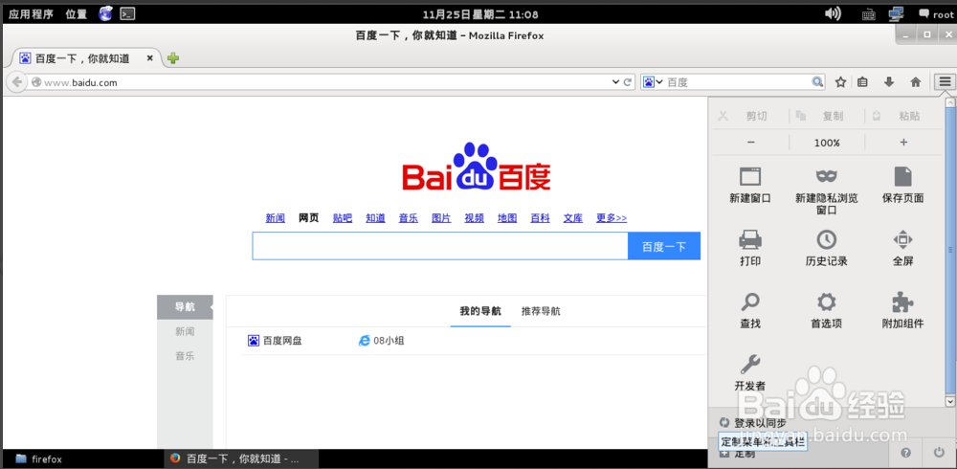Screen dimensions: 957x469
Task: Click the Home toolbar icon
Action: click(916, 81)
